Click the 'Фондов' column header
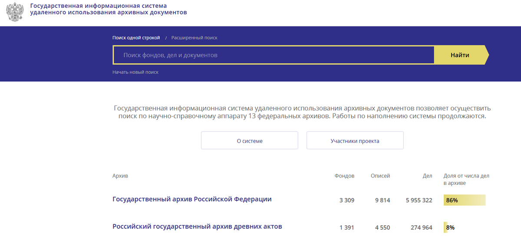 click(x=344, y=176)
